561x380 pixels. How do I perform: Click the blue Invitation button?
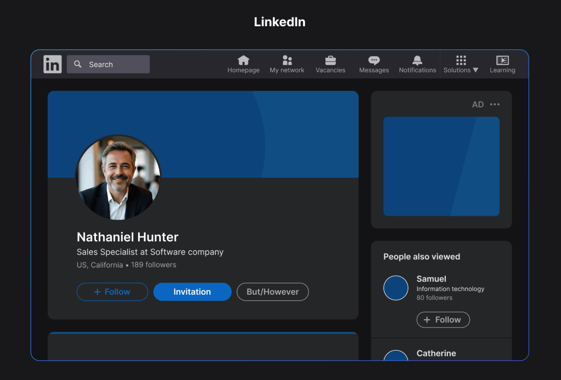[x=192, y=292]
